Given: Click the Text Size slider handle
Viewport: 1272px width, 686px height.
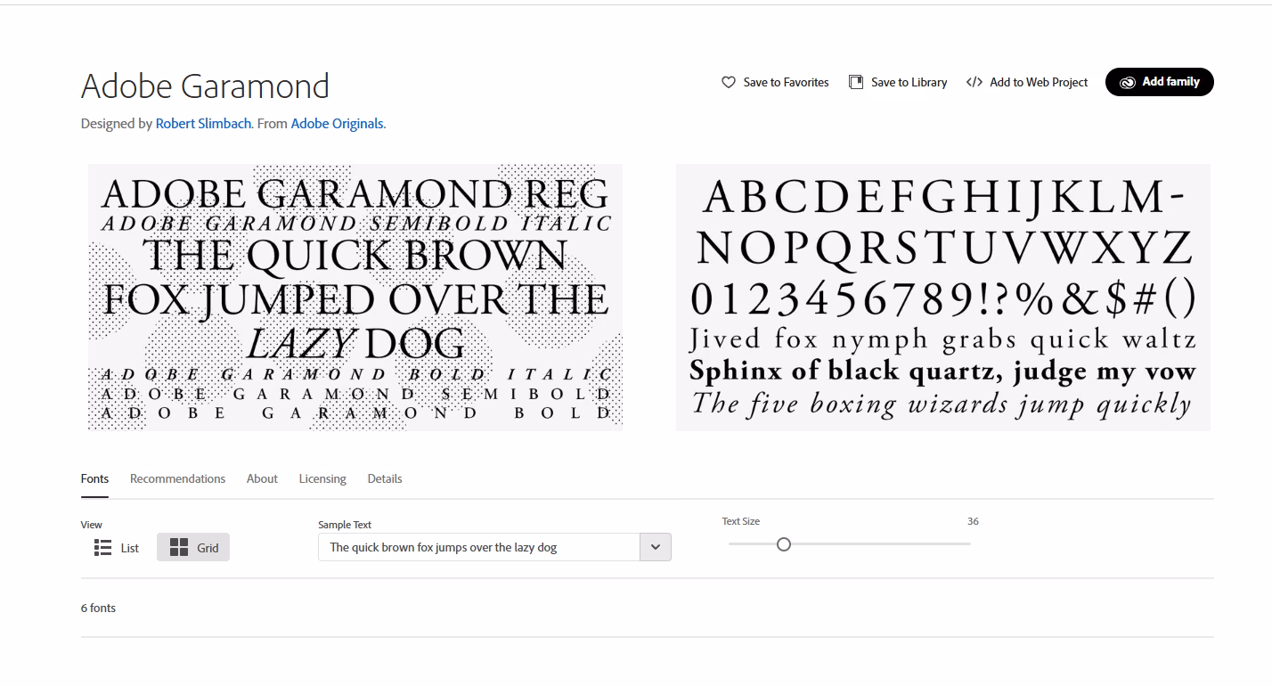Looking at the screenshot, I should (784, 543).
